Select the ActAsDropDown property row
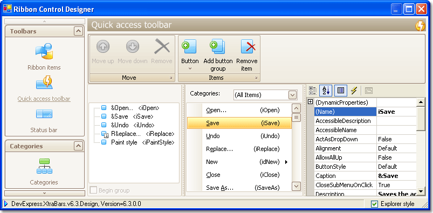 (x=366, y=139)
